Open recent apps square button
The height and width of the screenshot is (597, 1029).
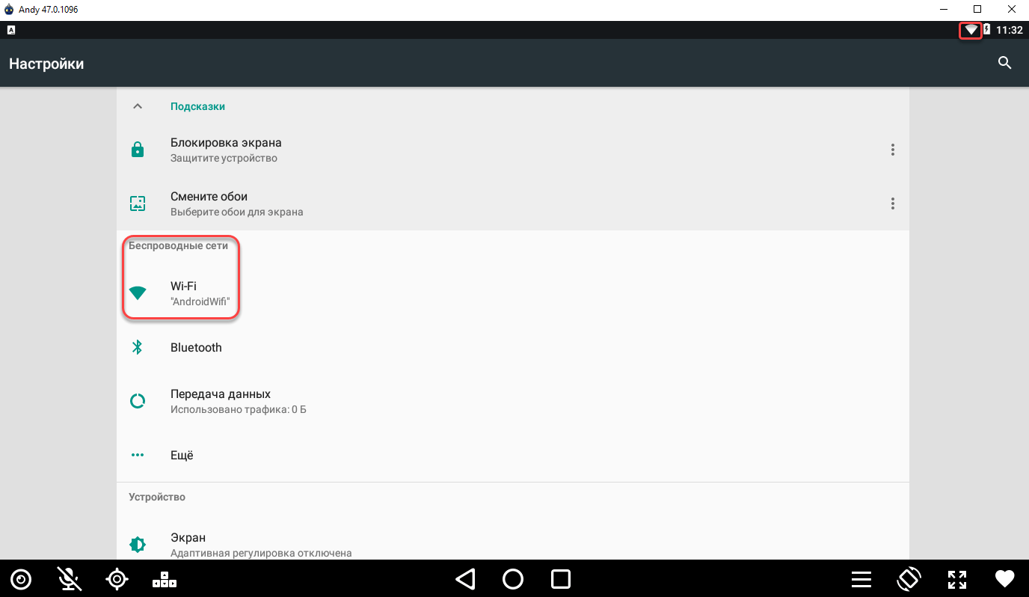click(561, 579)
